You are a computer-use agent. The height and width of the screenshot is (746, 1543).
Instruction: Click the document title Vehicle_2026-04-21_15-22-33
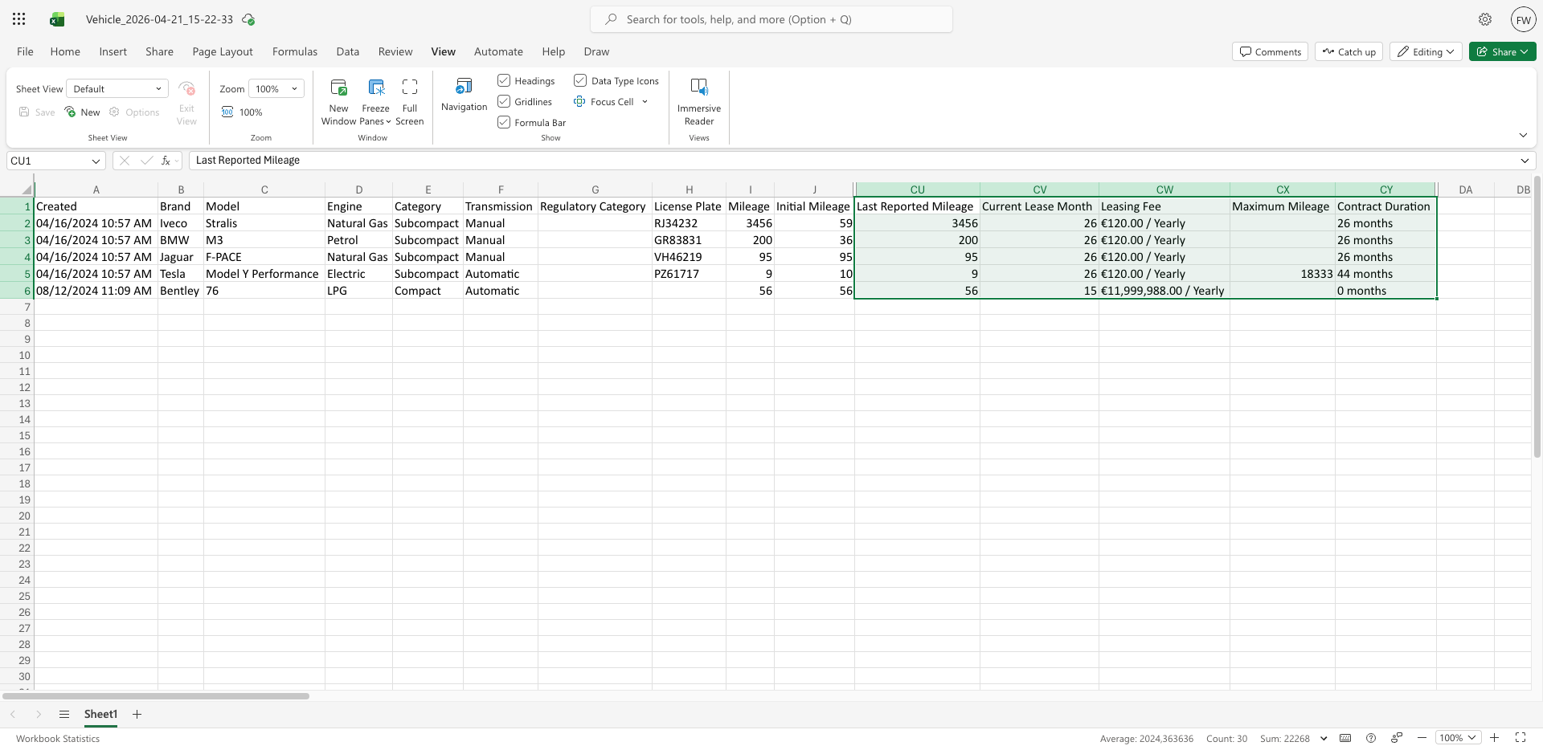tap(159, 19)
